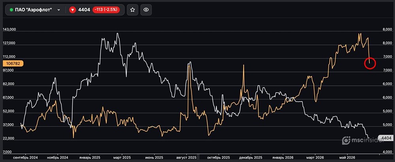
Task: Click the январь 2026 date label
Action: (283, 157)
